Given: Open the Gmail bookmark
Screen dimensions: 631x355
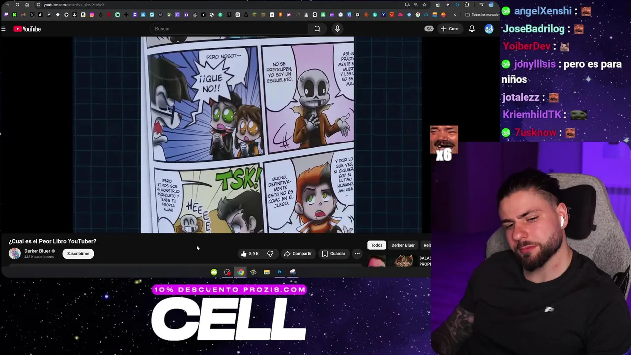Looking at the screenshot, I should click(x=23, y=15).
